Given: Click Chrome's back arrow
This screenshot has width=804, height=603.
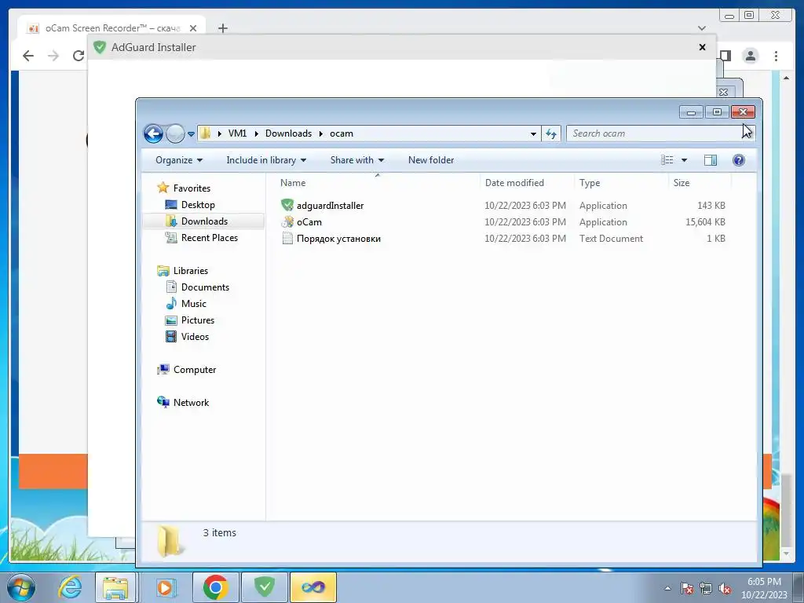Looking at the screenshot, I should pyautogui.click(x=28, y=56).
